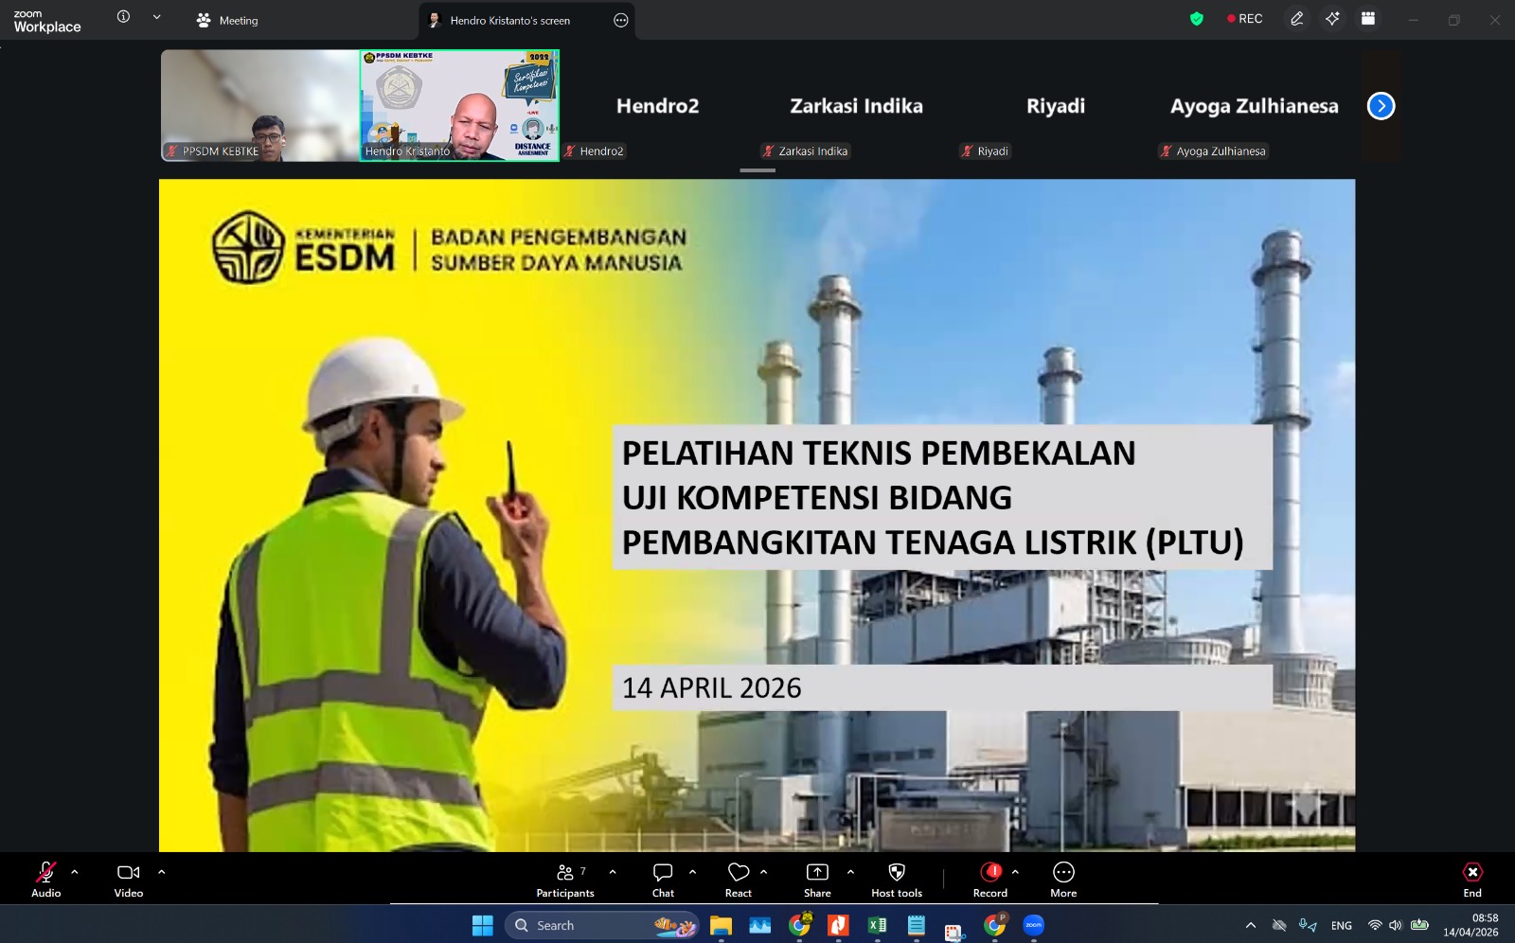Expand the Share options arrow

coord(850,872)
